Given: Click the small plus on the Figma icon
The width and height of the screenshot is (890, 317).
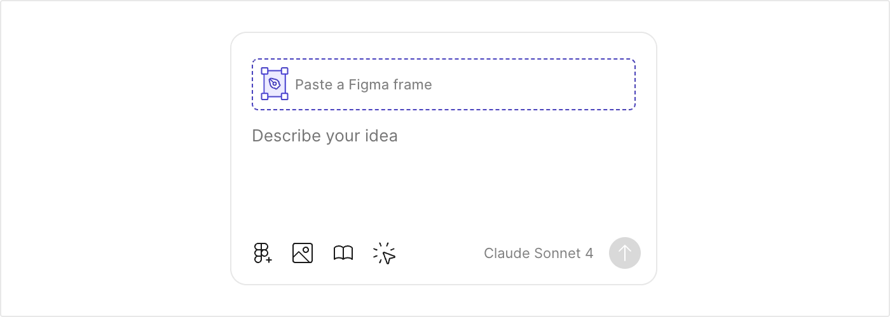Looking at the screenshot, I should tap(269, 260).
